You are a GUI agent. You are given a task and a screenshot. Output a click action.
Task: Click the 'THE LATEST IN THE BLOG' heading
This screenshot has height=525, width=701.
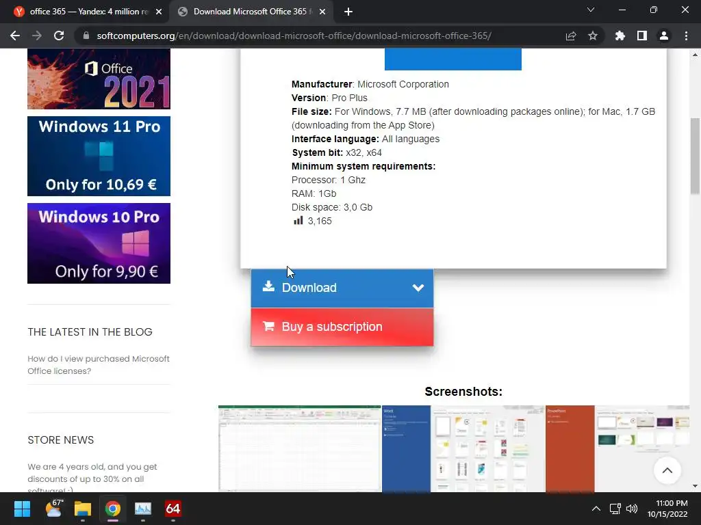(90, 332)
